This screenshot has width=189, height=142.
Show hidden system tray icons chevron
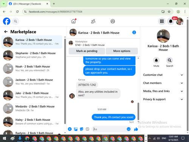coord(150,138)
